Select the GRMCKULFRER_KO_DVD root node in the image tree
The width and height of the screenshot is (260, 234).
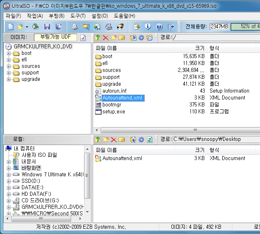coord(43,46)
